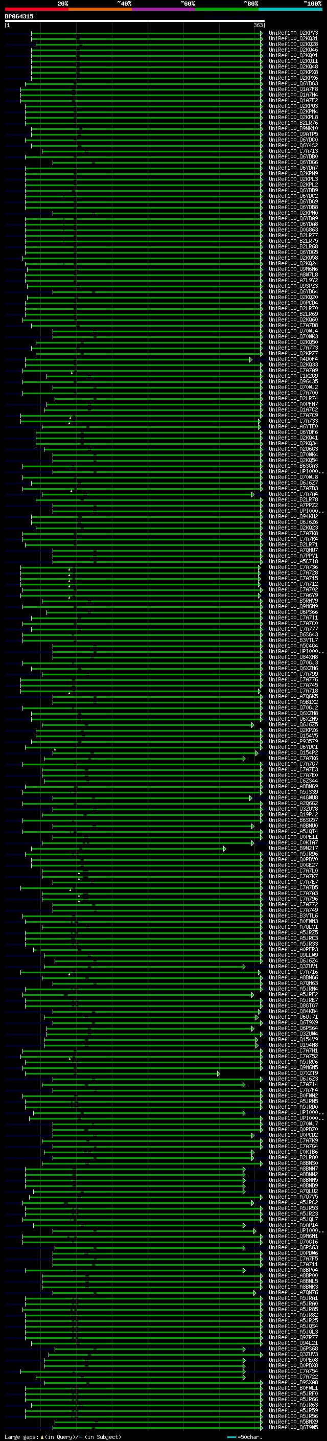Select the UniRef100_B9N2I7 label

pos(293,848)
